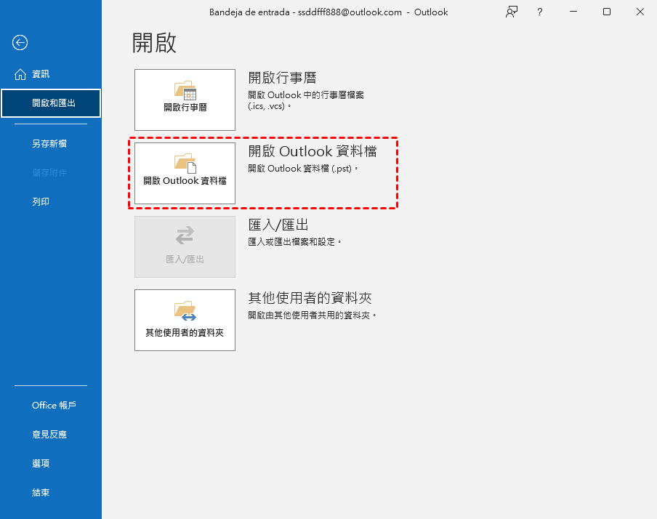Click the help question mark icon
Screen dimensions: 657x519
[x=540, y=12]
